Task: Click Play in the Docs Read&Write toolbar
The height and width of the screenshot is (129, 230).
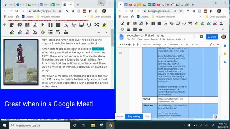Action: coord(147,23)
